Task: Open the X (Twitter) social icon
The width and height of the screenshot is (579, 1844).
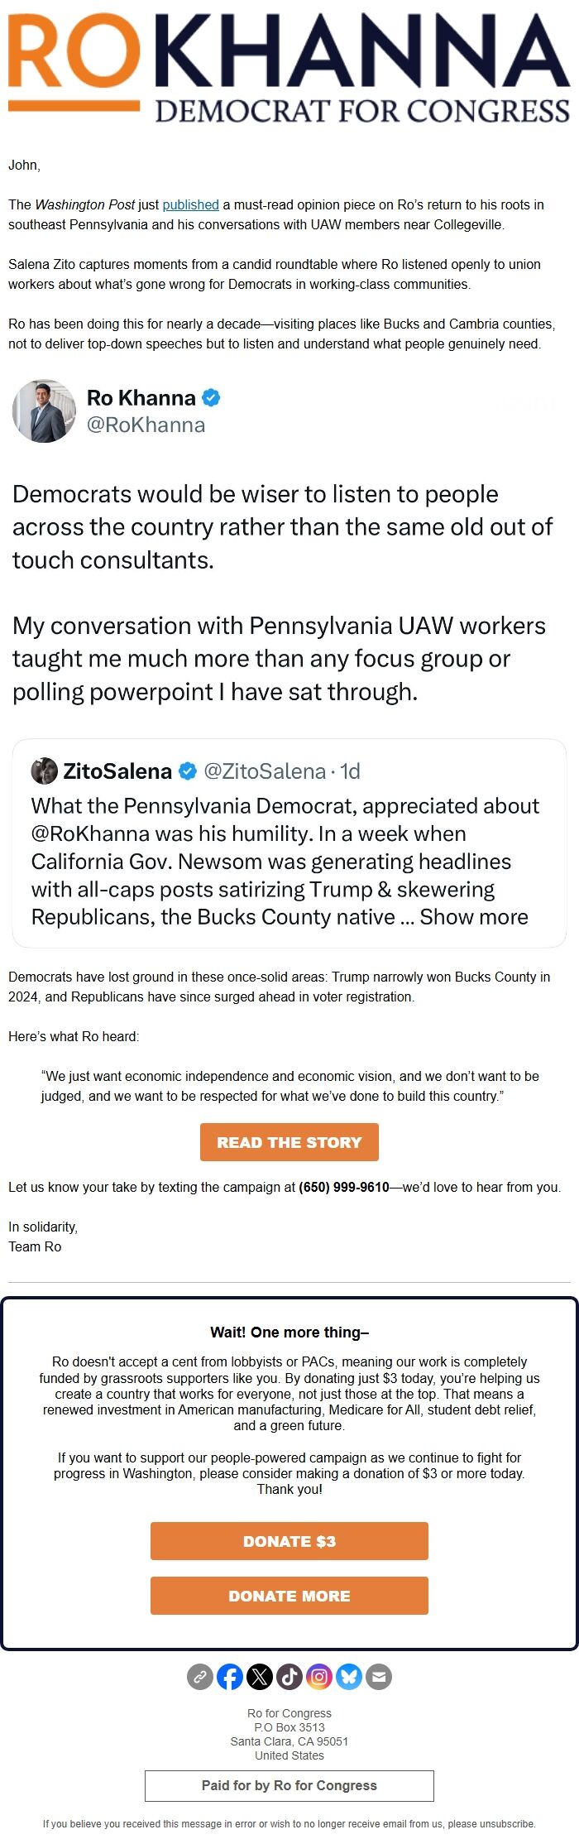Action: tap(260, 1677)
